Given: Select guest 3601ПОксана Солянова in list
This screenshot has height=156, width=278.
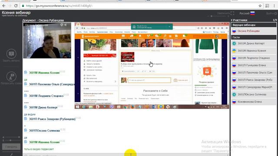Looking at the screenshot, I should (x=254, y=94).
